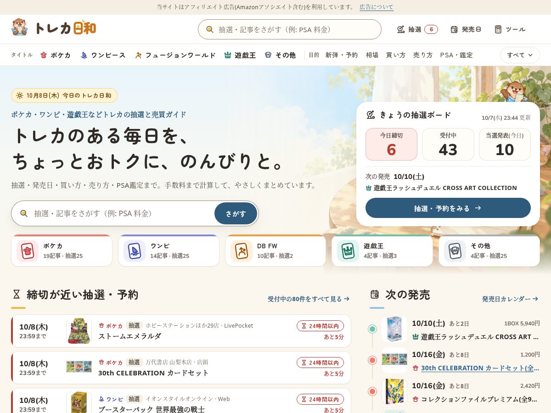
Task: Click the 30th CELEBRATION release thumbnail
Action: click(394, 360)
